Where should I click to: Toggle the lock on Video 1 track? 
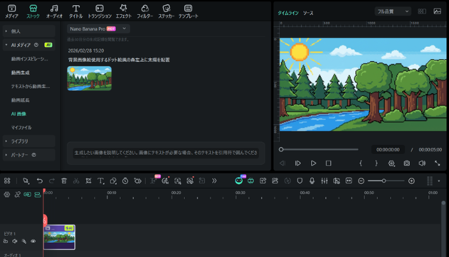coord(6,242)
